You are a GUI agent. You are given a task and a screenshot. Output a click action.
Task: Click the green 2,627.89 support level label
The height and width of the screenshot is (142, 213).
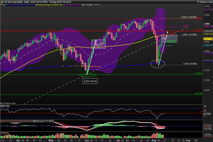(x=198, y=93)
